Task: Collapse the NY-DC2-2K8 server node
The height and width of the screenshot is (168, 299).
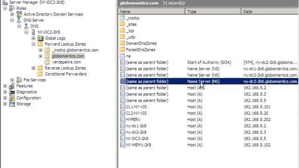Action: point(26,32)
